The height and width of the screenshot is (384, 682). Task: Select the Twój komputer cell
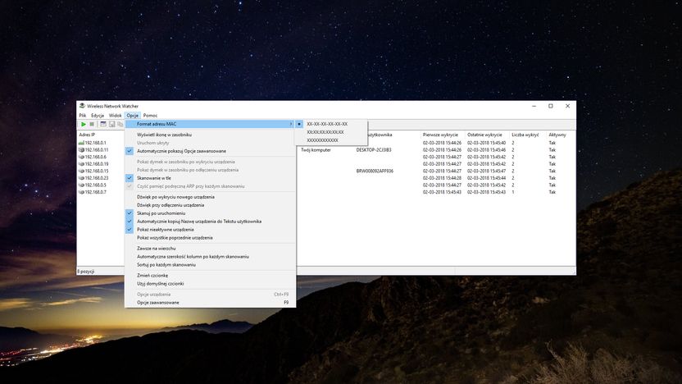[x=316, y=150]
